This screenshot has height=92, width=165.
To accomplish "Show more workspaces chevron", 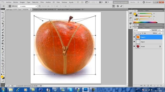I will pos(138,2).
